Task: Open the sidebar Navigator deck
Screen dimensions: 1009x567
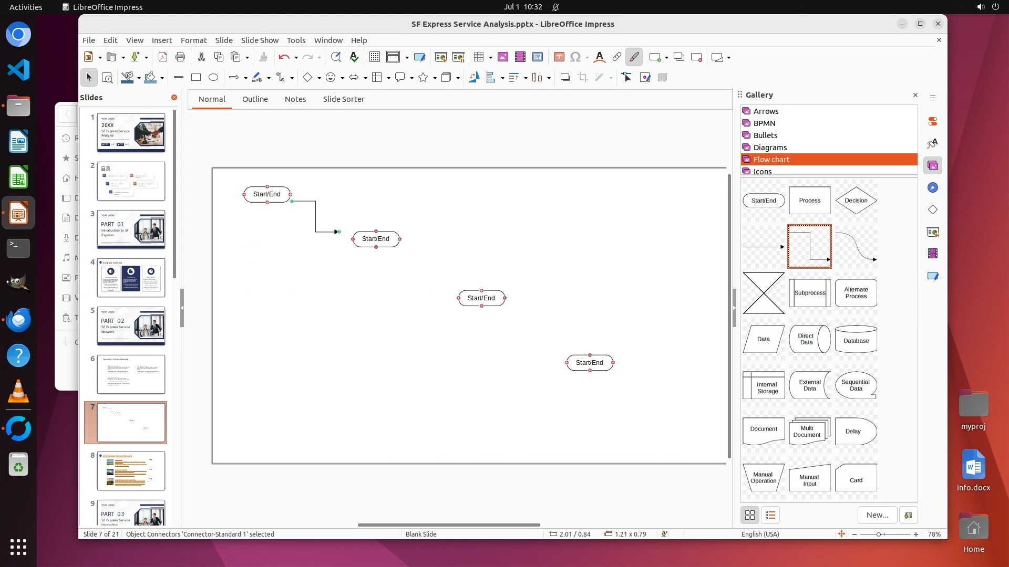Action: click(933, 188)
